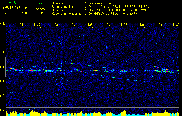This screenshot has width=182, height=116.
Task: Click the 1.1 kHz frequency label
Action: point(2,38)
